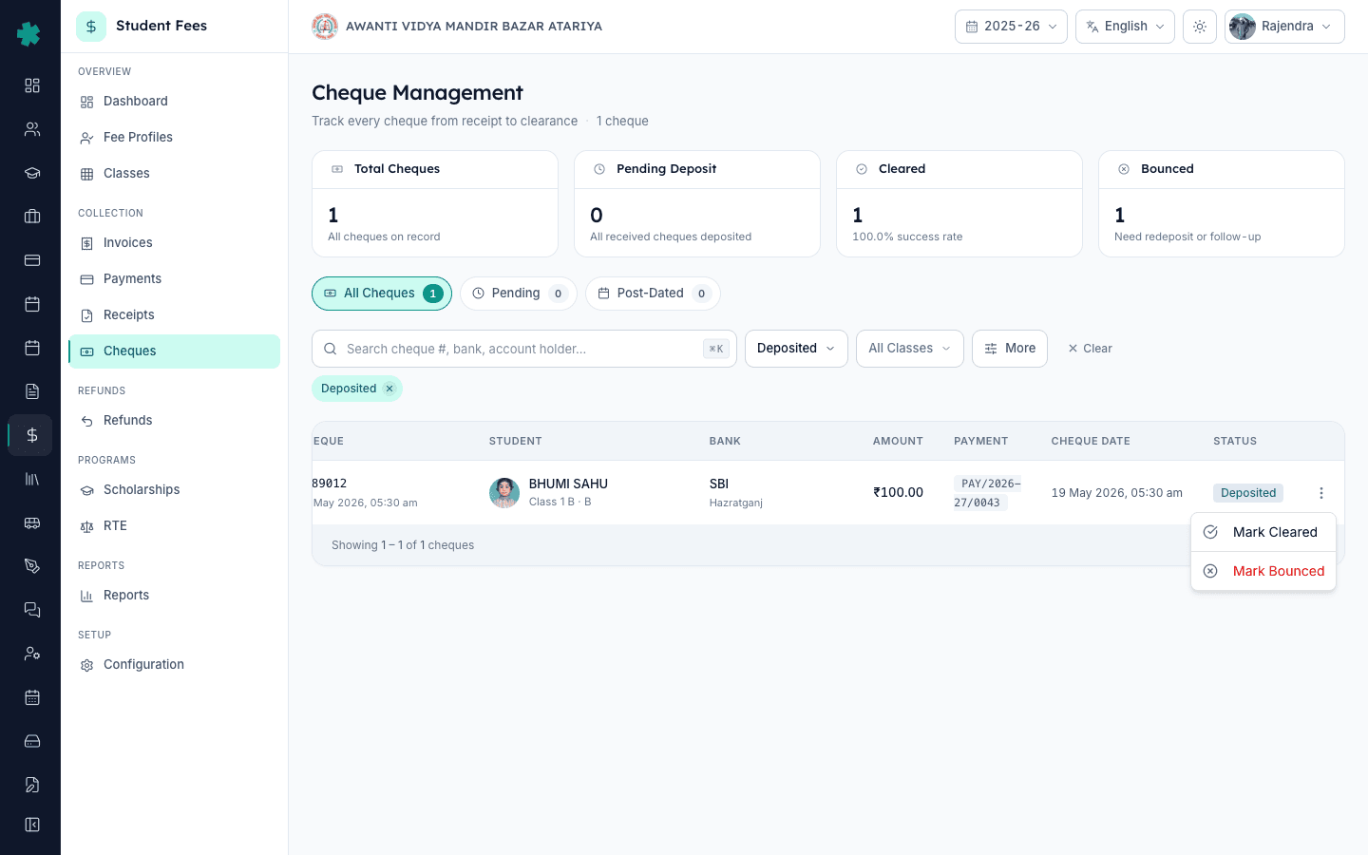Open Configuration in the sidebar
The height and width of the screenshot is (855, 1368).
174,665
